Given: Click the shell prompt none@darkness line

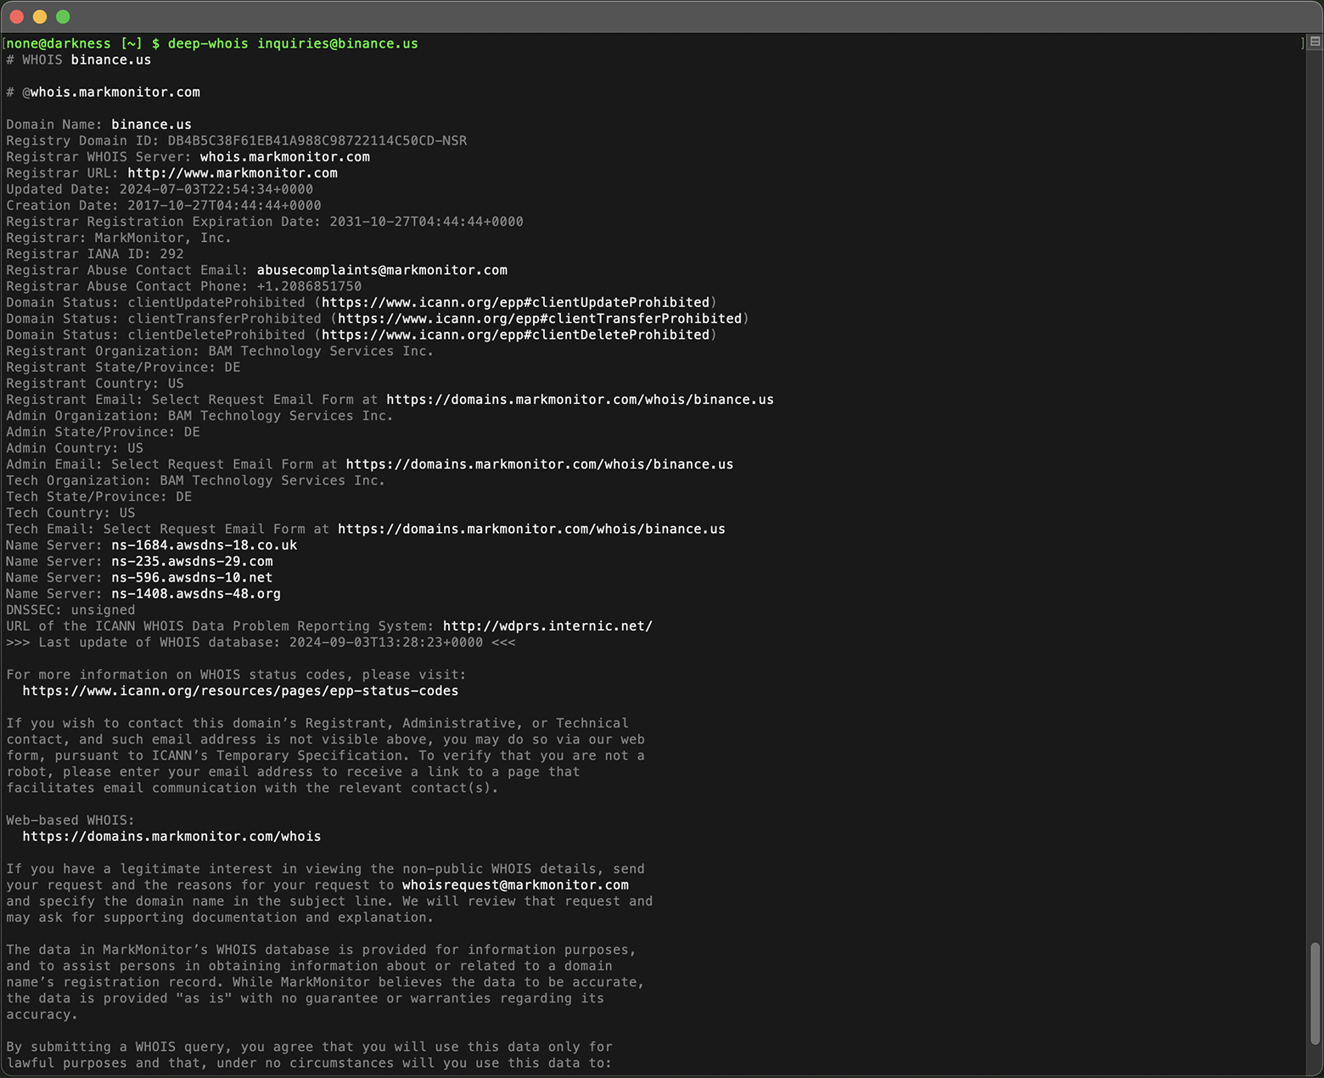Looking at the screenshot, I should [56, 43].
